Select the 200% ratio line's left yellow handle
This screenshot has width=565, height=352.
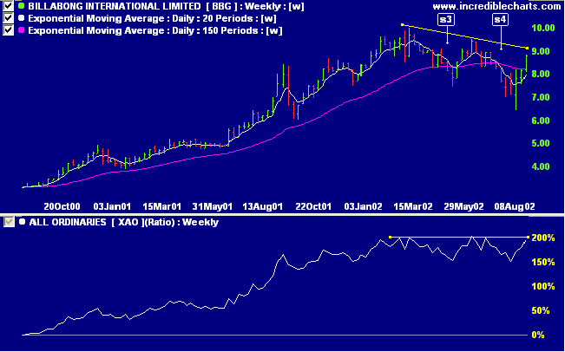coord(391,237)
